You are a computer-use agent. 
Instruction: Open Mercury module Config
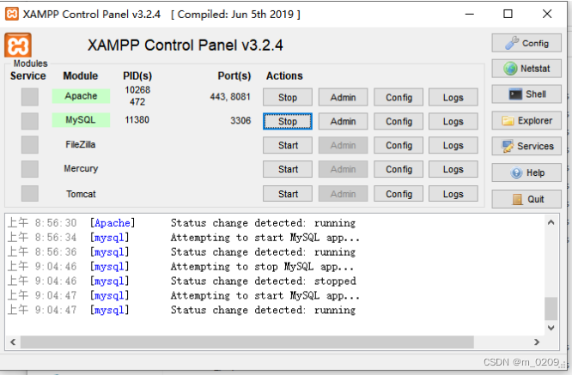pyautogui.click(x=399, y=169)
